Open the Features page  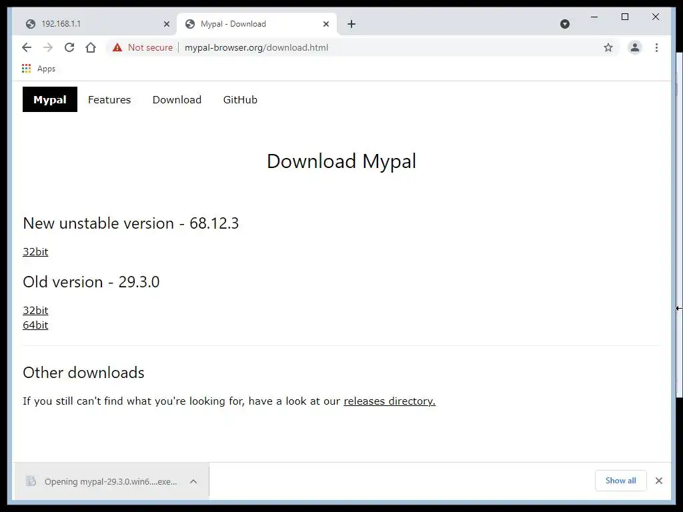click(109, 100)
